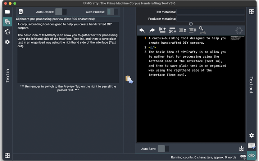
Task: Select the clipboard copy tab in left sidebar
Action: coord(7,22)
